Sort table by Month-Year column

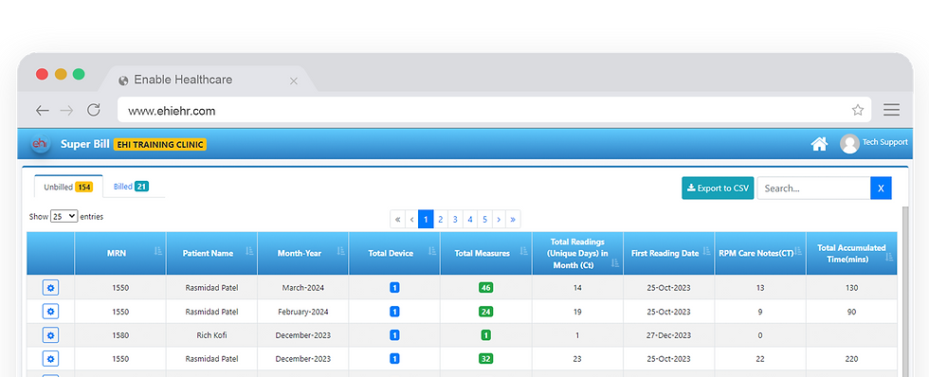(x=302, y=253)
